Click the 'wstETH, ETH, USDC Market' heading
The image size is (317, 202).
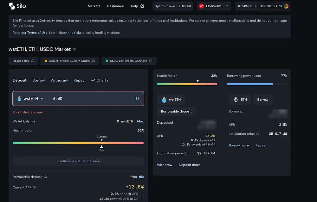point(40,49)
